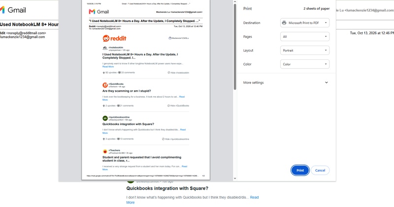Click the printer icon in Destination field
The width and height of the screenshot is (394, 207).
[284, 23]
